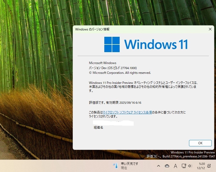Screen dimensions: 216x172
Task: Open the clock showing 5:20 12/12
Action: [x=201, y=166]
